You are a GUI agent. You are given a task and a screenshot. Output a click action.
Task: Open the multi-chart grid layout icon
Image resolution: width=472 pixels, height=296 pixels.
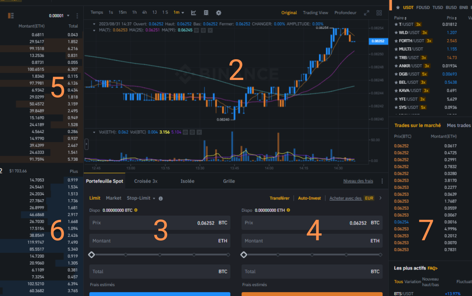click(379, 13)
